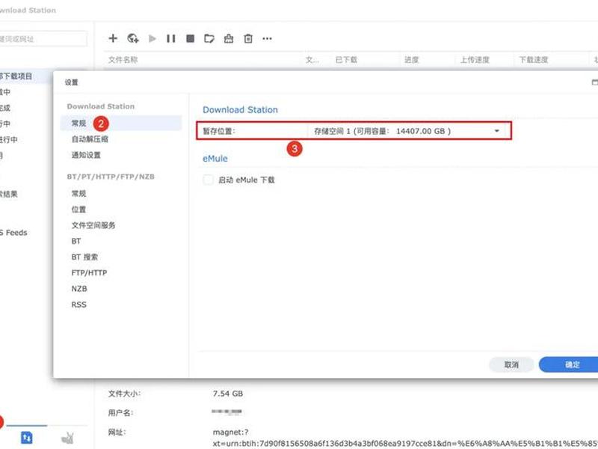This screenshot has height=449, width=598.
Task: Open the more actions ellipsis menu
Action: 267,38
